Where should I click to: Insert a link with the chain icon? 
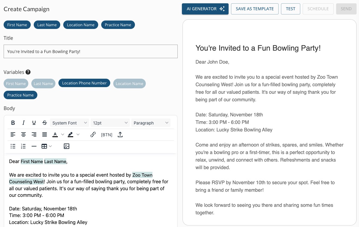click(x=93, y=134)
